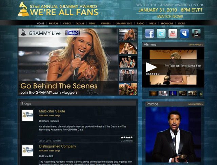Open the Distinguished Company blog post
This screenshot has height=165, width=217.
(x=57, y=146)
